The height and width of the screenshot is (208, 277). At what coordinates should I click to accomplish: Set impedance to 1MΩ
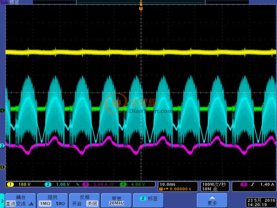[x=45, y=204]
